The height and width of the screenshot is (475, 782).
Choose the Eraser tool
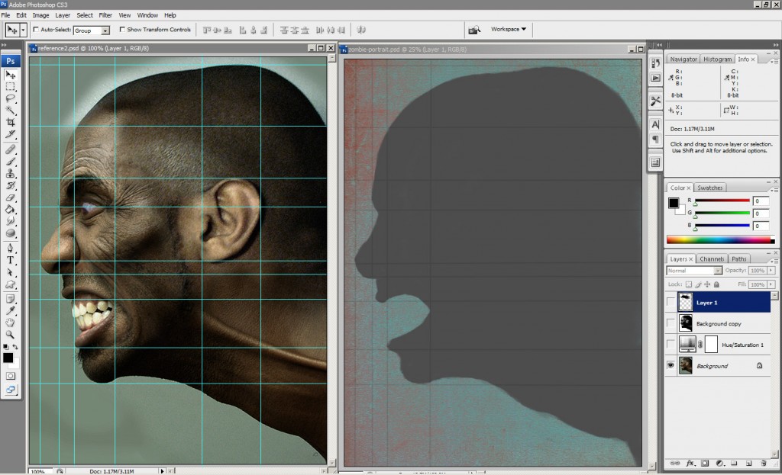point(11,197)
